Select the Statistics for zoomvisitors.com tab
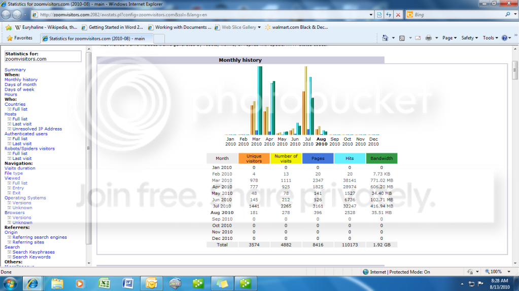Viewport: 519px width, 291px height. coord(97,38)
